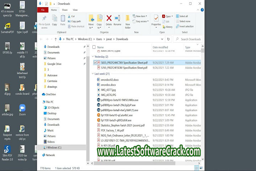Open the Properties icon in the ribbon
Viewport: 256px width, 171px height.
pyautogui.click(x=156, y=19)
